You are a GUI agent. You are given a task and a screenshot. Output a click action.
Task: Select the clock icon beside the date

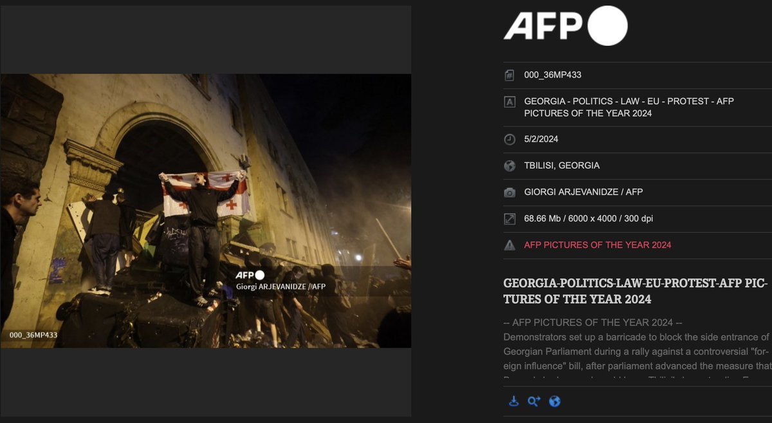(508, 138)
